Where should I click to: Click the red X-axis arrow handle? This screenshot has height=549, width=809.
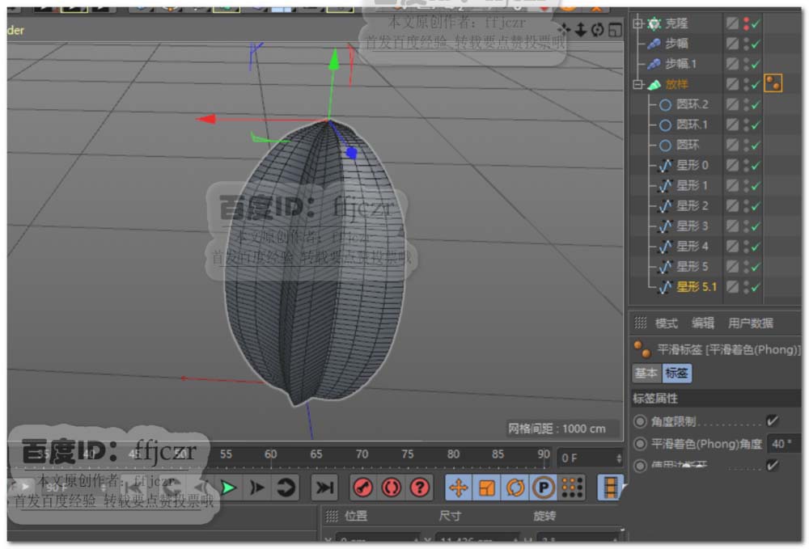[205, 119]
